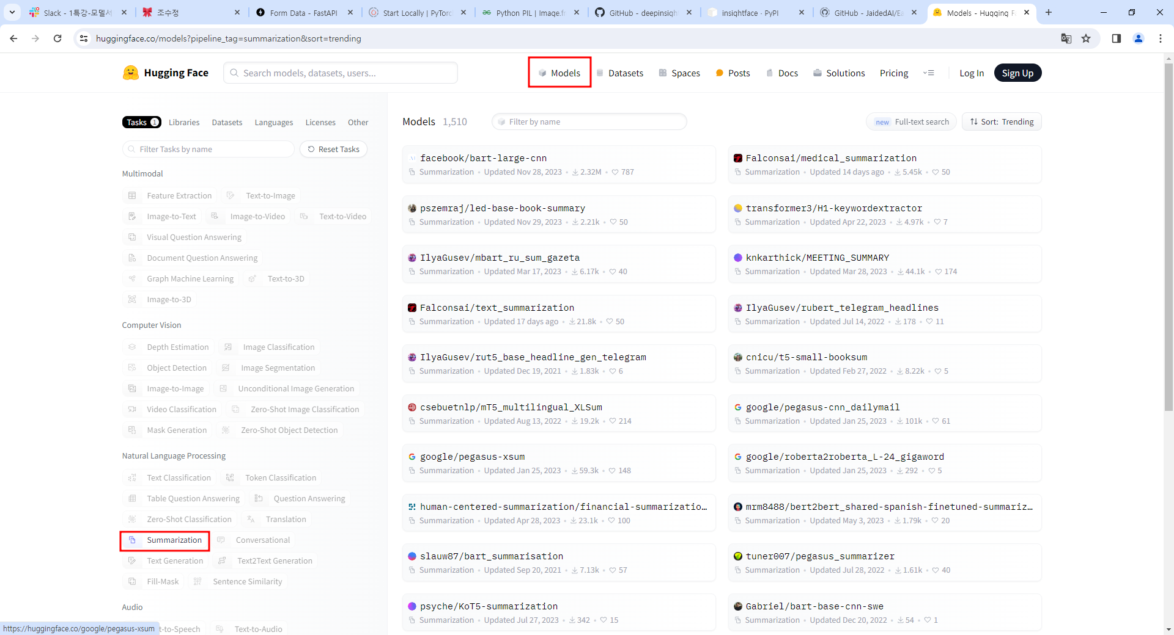Click the Hugging Face emoji logo
Screen dimensions: 1174x635
(130, 73)
